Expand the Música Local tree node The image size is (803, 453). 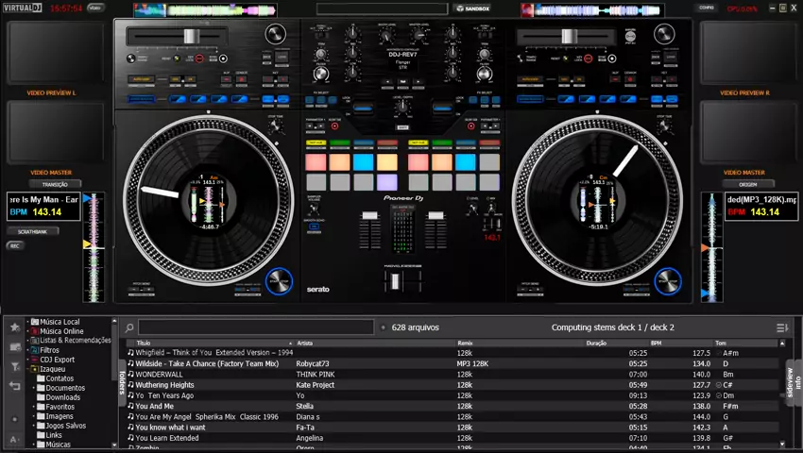coord(27,322)
